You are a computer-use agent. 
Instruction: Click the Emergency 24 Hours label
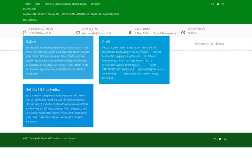click(41, 29)
